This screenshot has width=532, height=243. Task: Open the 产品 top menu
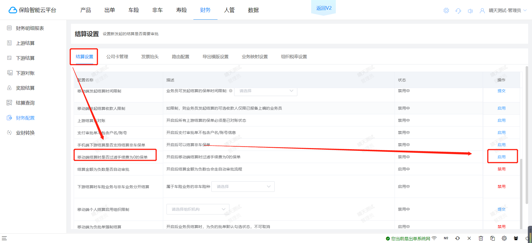point(86,10)
